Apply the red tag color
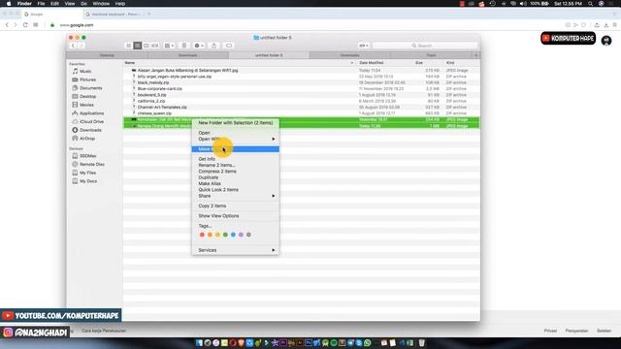Viewport: 621px width, 349px height. coord(202,235)
